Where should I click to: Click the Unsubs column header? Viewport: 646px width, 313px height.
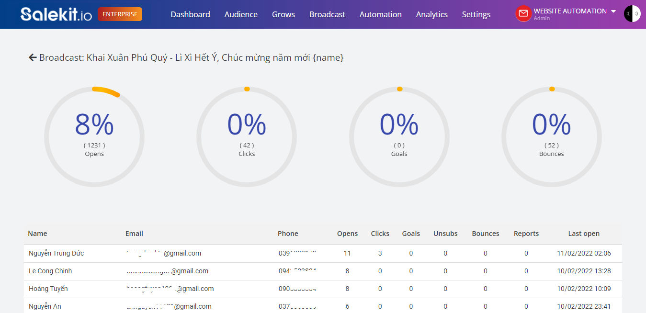(x=445, y=234)
